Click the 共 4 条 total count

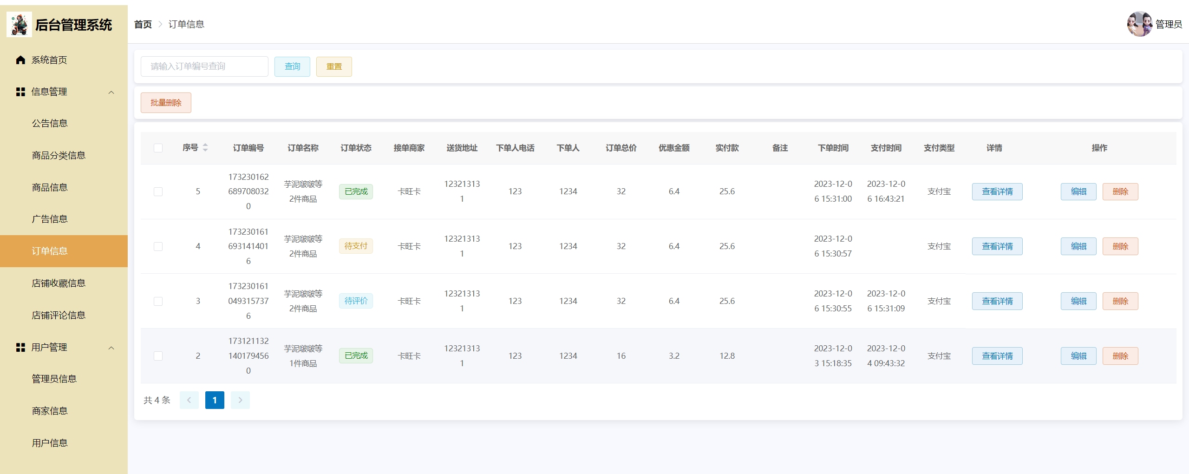(157, 400)
